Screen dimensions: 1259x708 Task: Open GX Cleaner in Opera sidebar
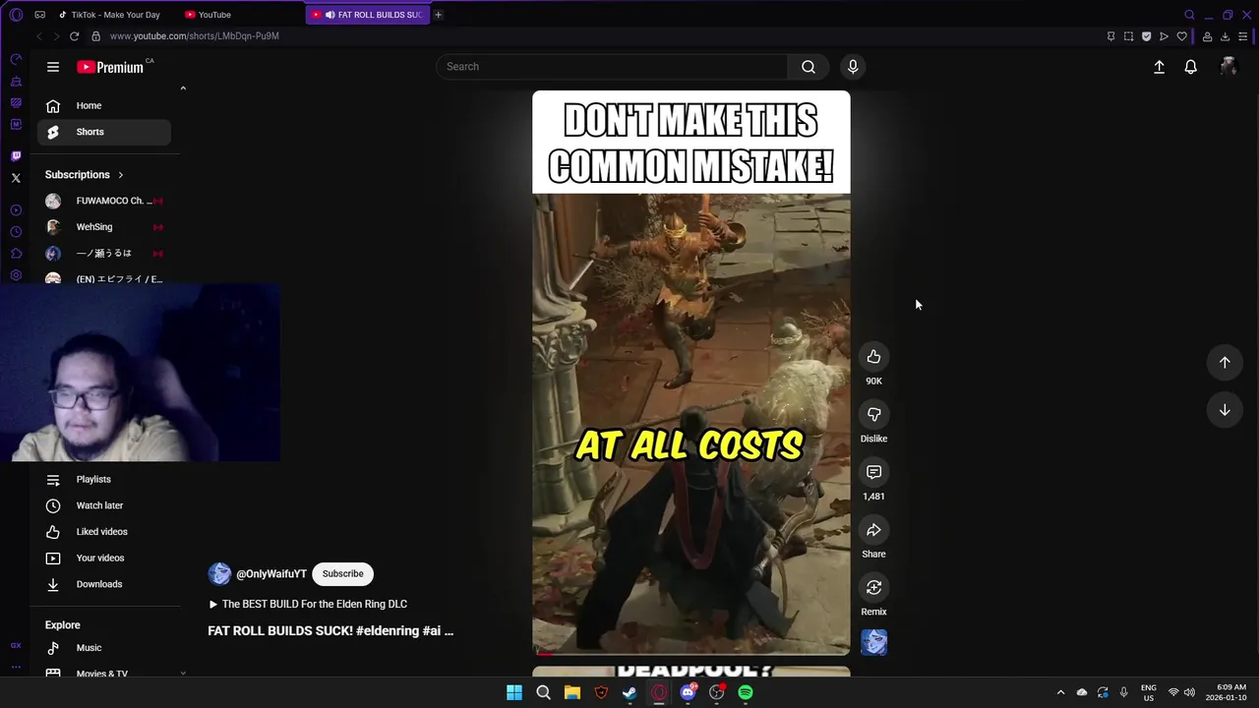pyautogui.click(x=16, y=81)
